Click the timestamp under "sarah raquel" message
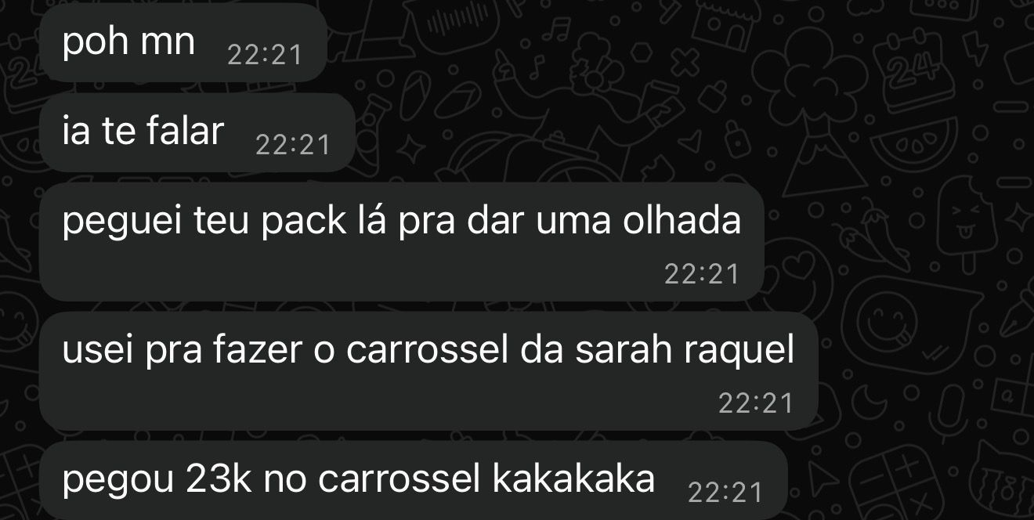1034x520 pixels. tap(756, 403)
